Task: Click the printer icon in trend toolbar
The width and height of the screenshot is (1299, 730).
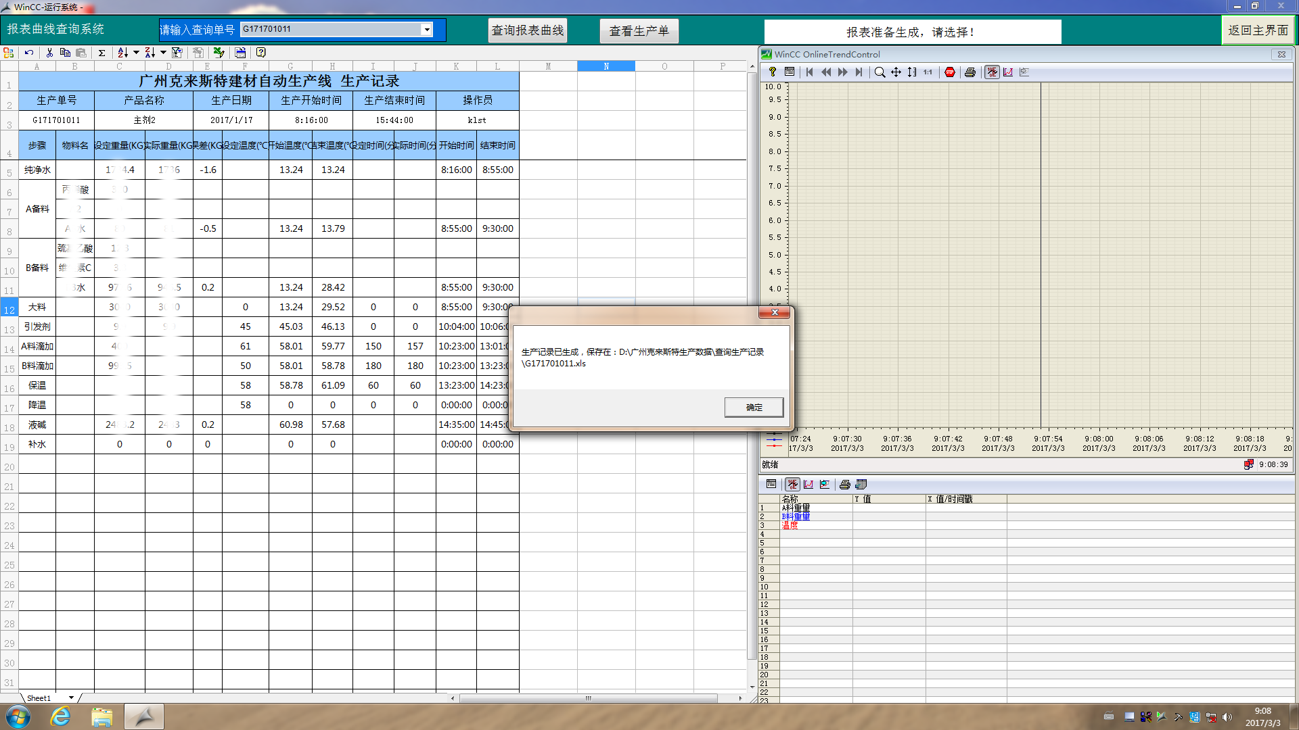Action: click(x=970, y=72)
